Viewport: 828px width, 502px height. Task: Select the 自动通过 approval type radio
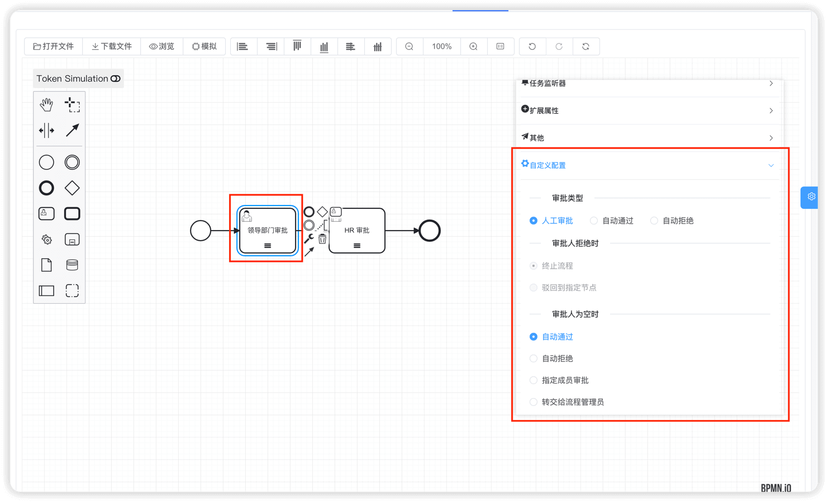point(594,221)
